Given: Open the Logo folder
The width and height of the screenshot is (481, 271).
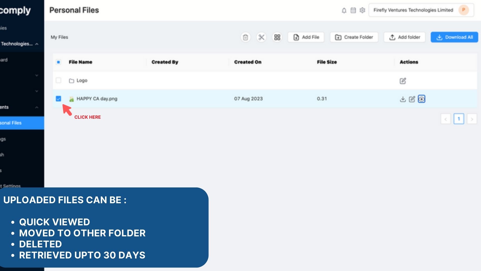Looking at the screenshot, I should 82,81.
